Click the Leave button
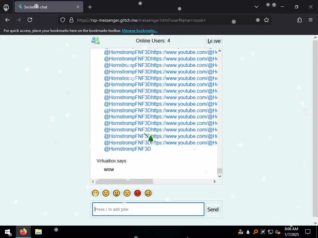Screen dimensions: 318x238 214,41
